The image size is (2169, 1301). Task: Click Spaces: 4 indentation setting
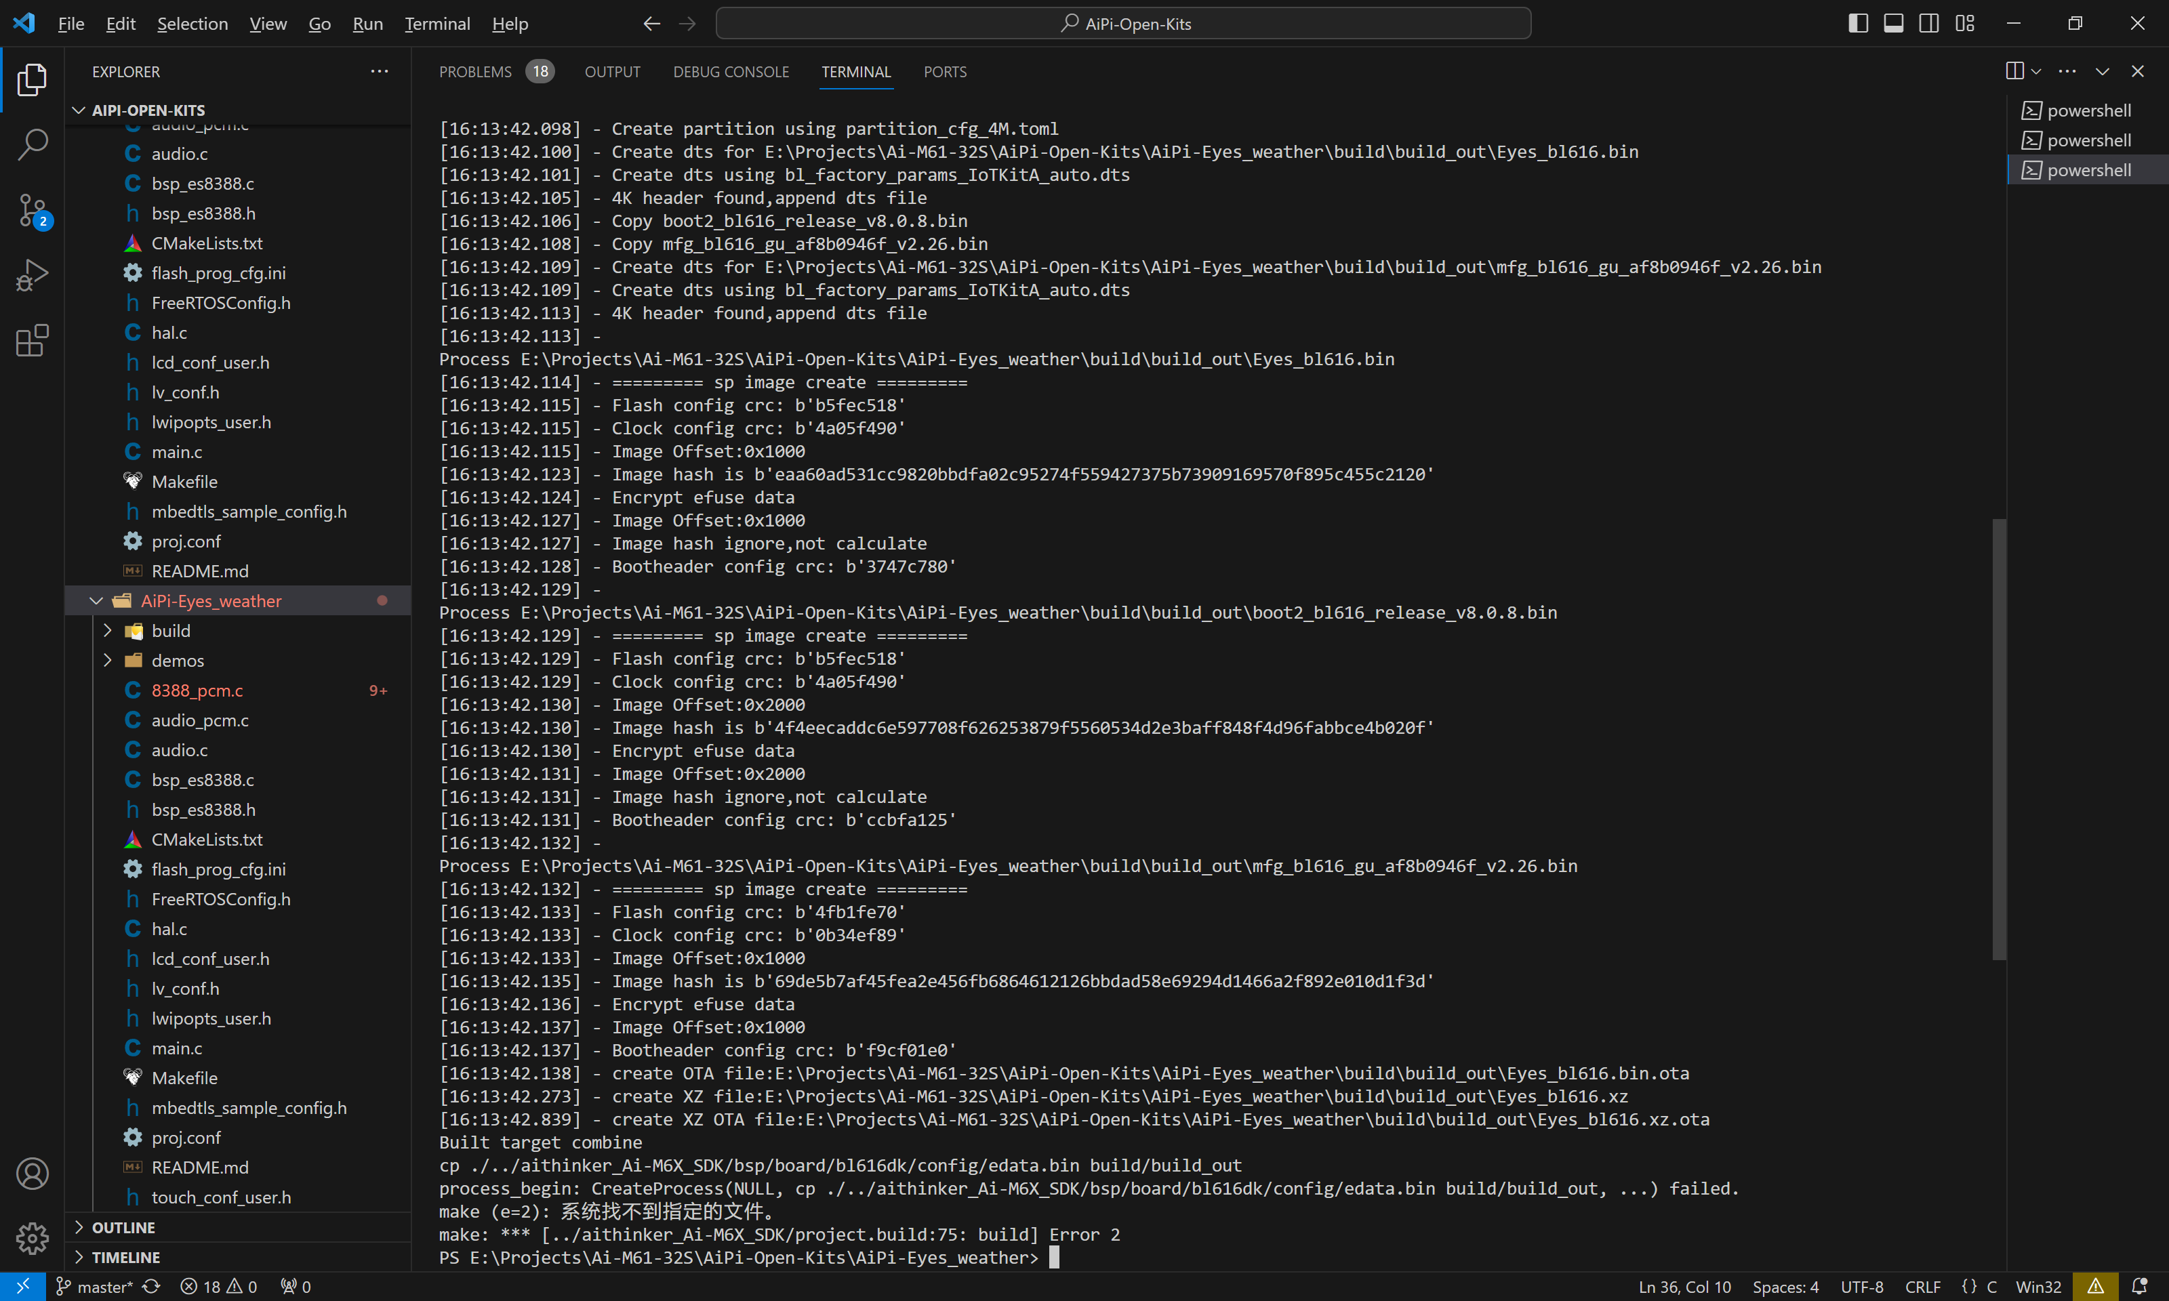[x=1786, y=1286]
